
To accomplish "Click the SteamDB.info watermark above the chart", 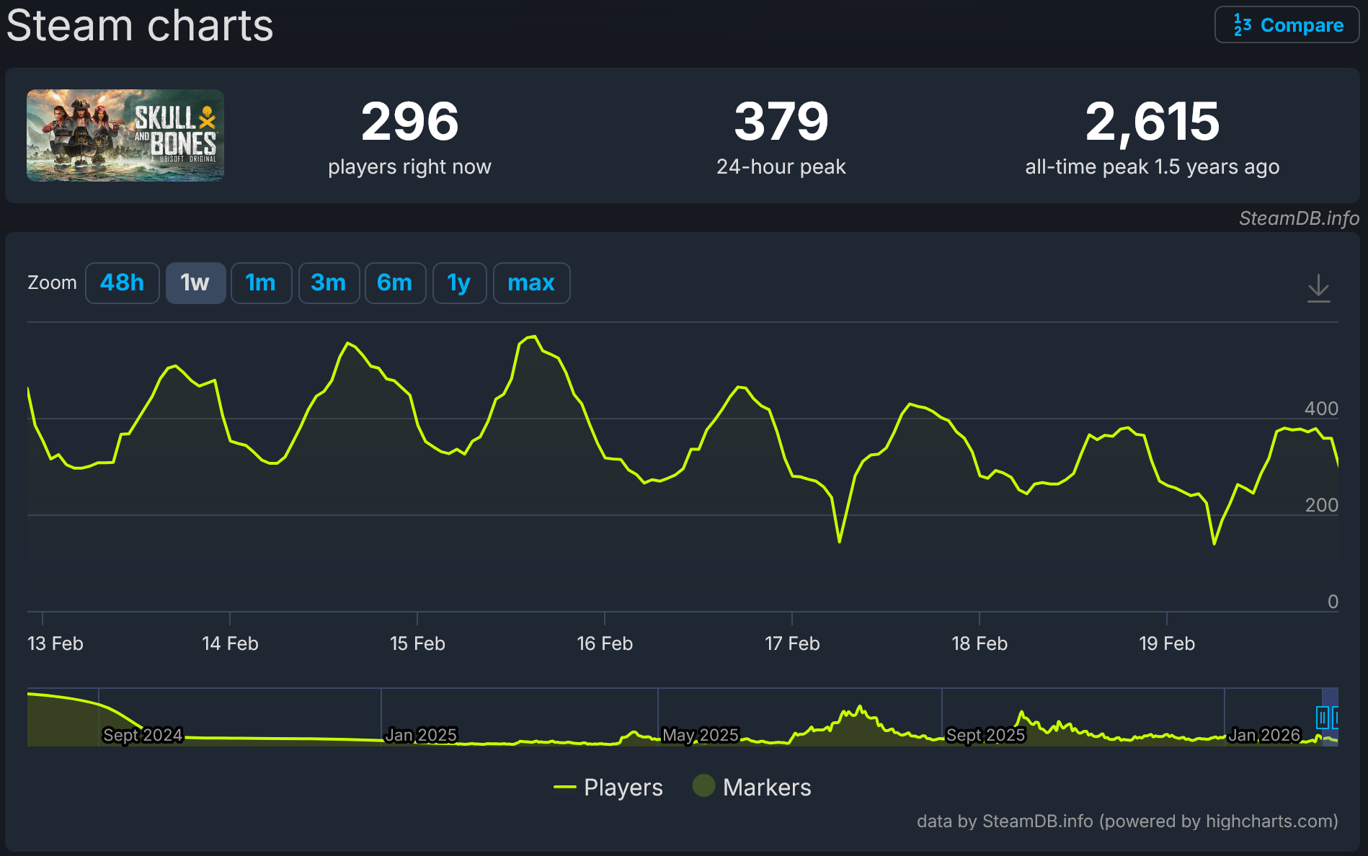I will pyautogui.click(x=1299, y=218).
